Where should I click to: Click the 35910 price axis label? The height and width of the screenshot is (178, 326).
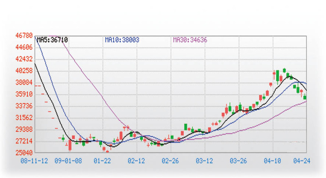pos(24,94)
